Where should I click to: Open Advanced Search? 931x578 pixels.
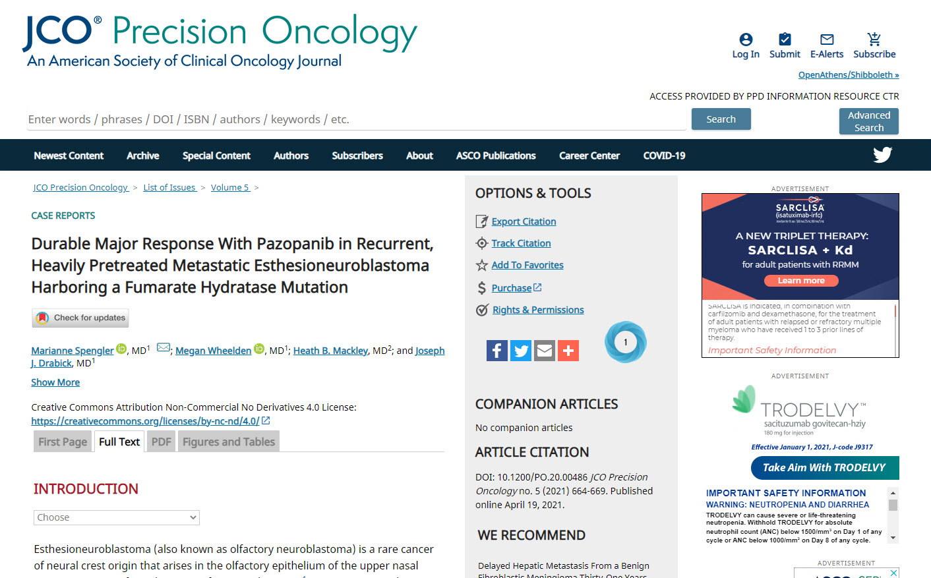point(869,121)
